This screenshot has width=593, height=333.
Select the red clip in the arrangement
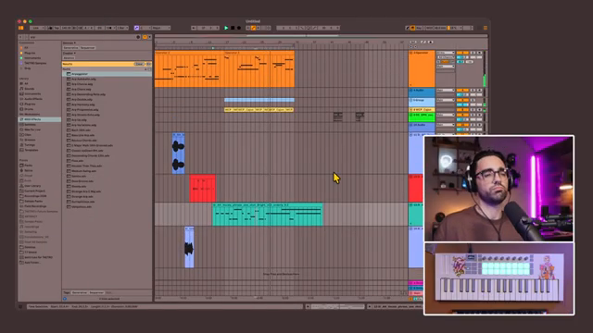[203, 188]
